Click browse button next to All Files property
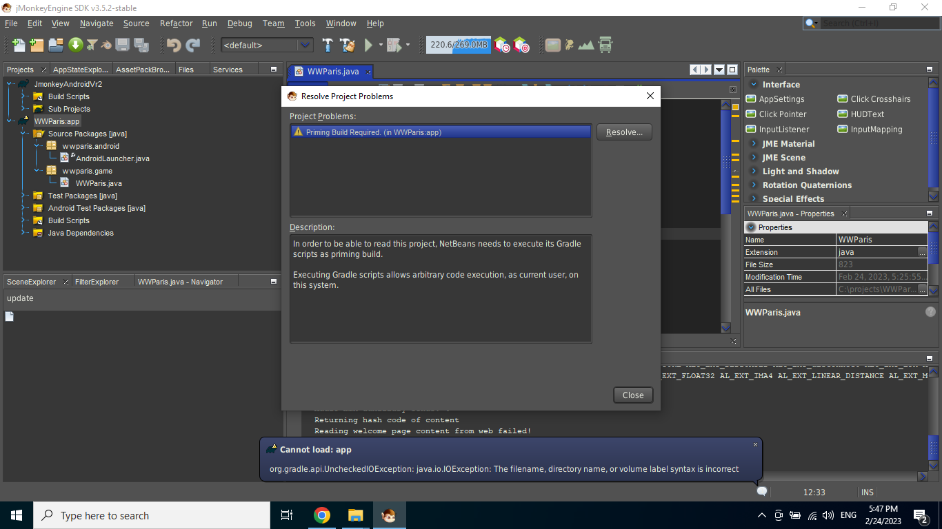942x529 pixels. point(922,289)
